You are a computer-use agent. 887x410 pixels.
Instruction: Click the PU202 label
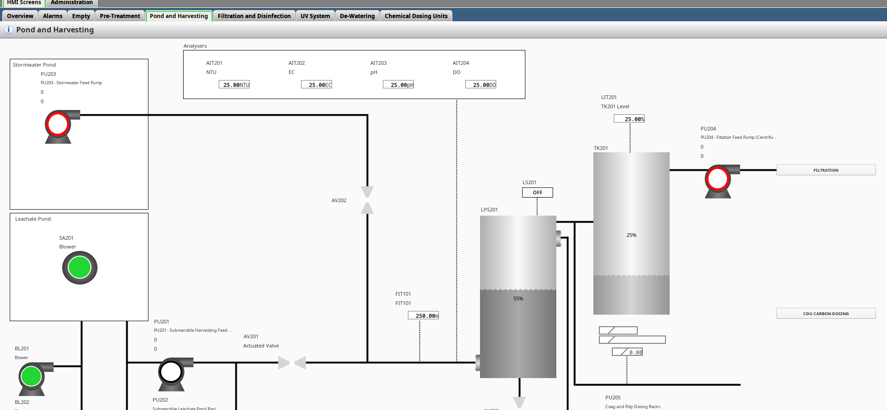tap(160, 400)
